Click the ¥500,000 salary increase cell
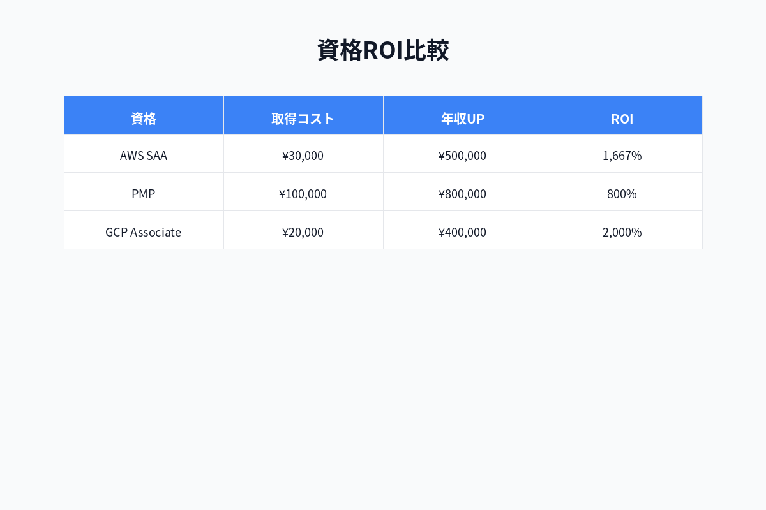This screenshot has height=510, width=766. (x=463, y=155)
